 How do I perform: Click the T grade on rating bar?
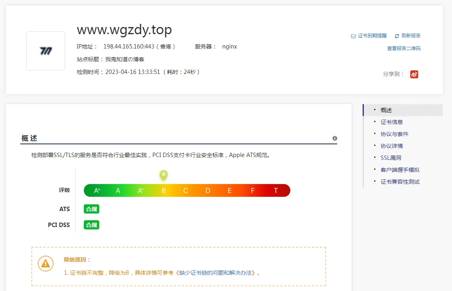click(276, 191)
